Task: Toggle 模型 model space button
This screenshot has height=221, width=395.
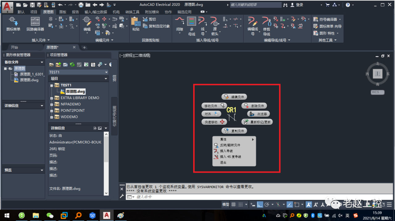Action: tap(226, 204)
